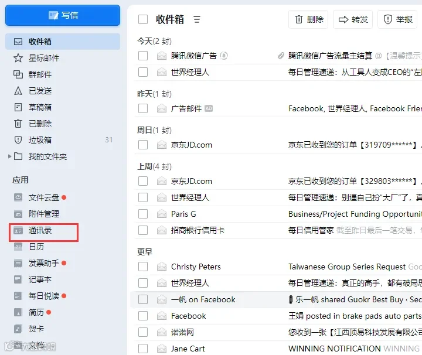422x355 pixels.
Task: Open the 垃圾箱 spam shield icon
Action: [18, 140]
